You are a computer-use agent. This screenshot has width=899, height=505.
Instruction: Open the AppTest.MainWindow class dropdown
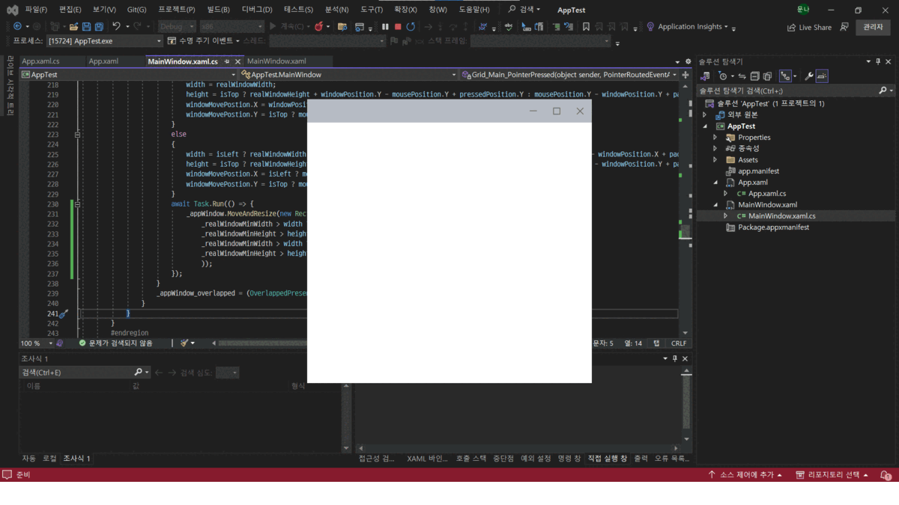coord(349,75)
